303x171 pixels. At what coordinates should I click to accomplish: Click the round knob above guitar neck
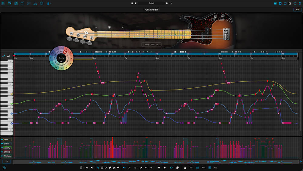(109, 27)
